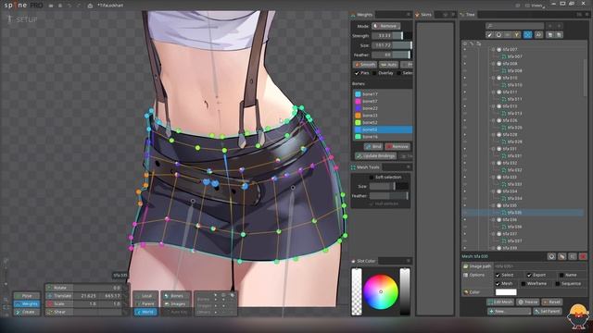Pick a hue on the Slot Color wheel
The image size is (593, 333).
381,292
